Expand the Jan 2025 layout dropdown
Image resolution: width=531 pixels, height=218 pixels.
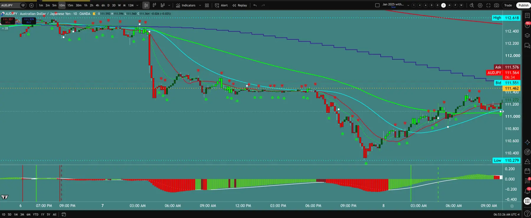[x=408, y=5]
